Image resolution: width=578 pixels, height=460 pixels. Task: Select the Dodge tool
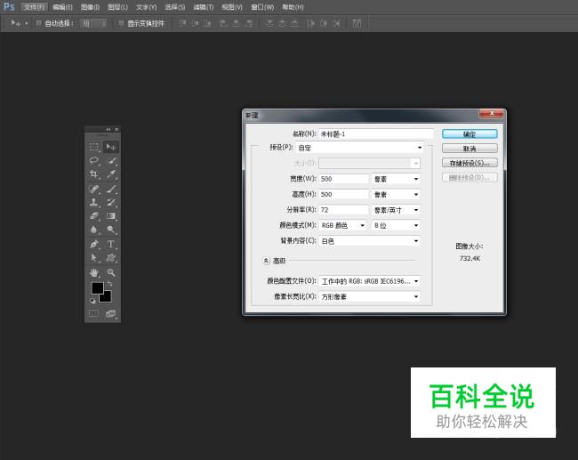111,230
